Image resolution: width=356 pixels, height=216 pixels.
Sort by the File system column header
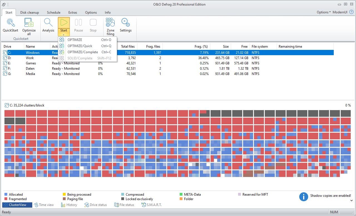click(263, 47)
